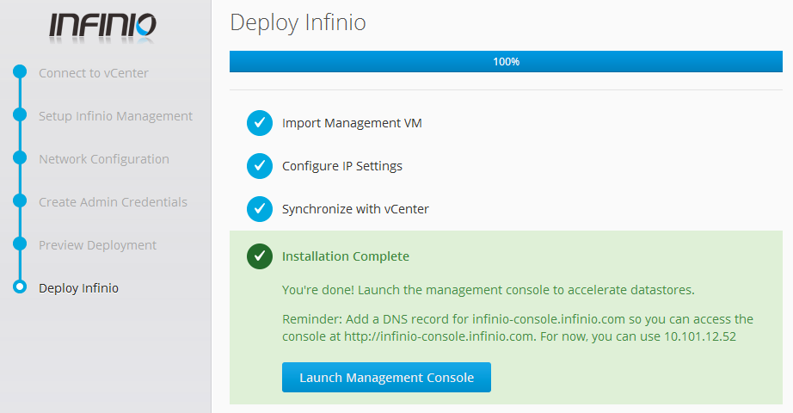Click the Setup Infinio Management step label
This screenshot has width=793, height=413.
(x=116, y=116)
